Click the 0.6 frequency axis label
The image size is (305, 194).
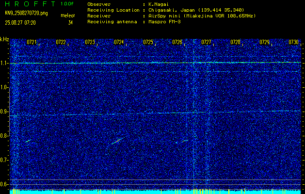coord(4,184)
